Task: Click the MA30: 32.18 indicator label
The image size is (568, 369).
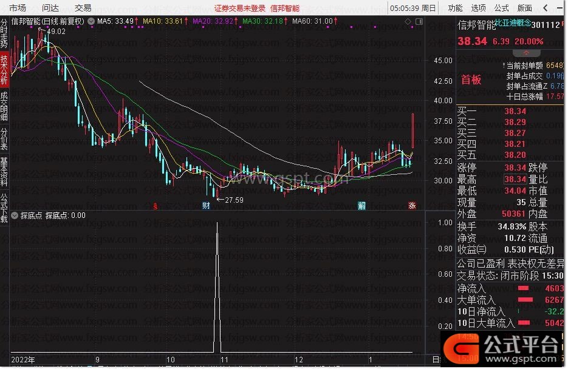Action: click(x=265, y=21)
